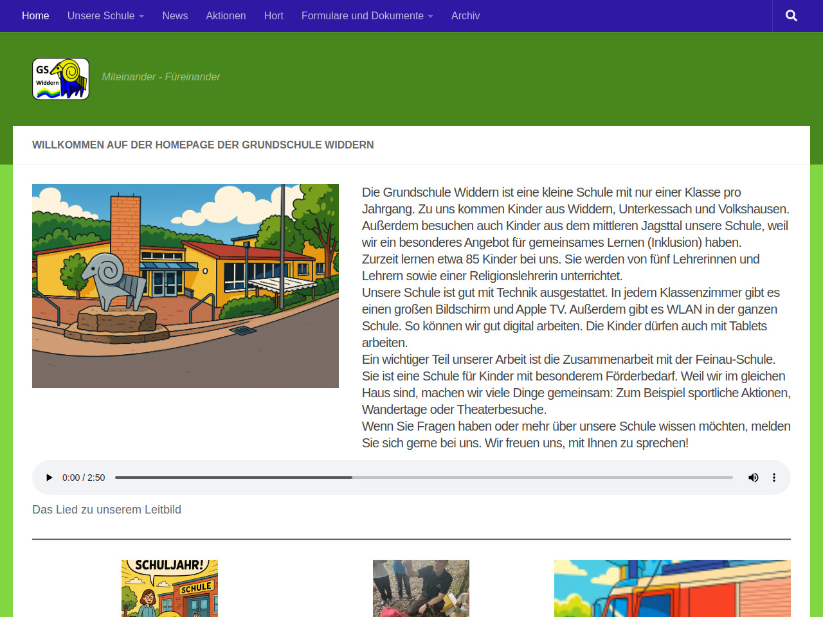The width and height of the screenshot is (823, 617).
Task: Click the audio progress seek bar
Action: (423, 478)
